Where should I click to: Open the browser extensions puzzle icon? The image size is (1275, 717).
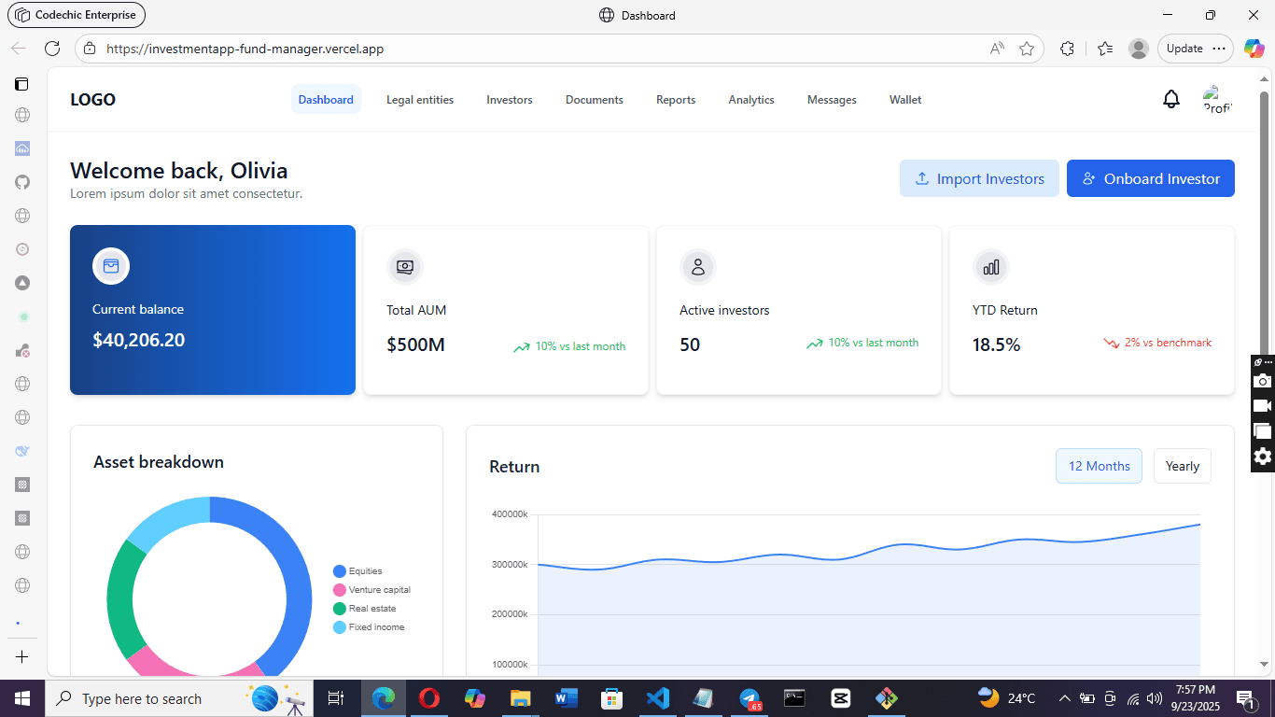pos(1068,49)
